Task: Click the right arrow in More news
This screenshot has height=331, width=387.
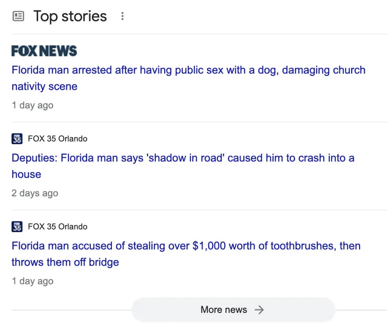Action: click(260, 310)
